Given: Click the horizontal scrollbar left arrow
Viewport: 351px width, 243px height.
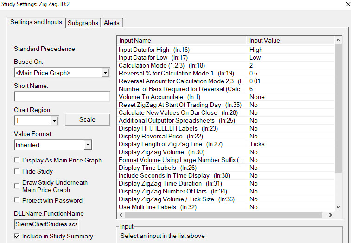Looking at the screenshot, I should click(x=121, y=215).
